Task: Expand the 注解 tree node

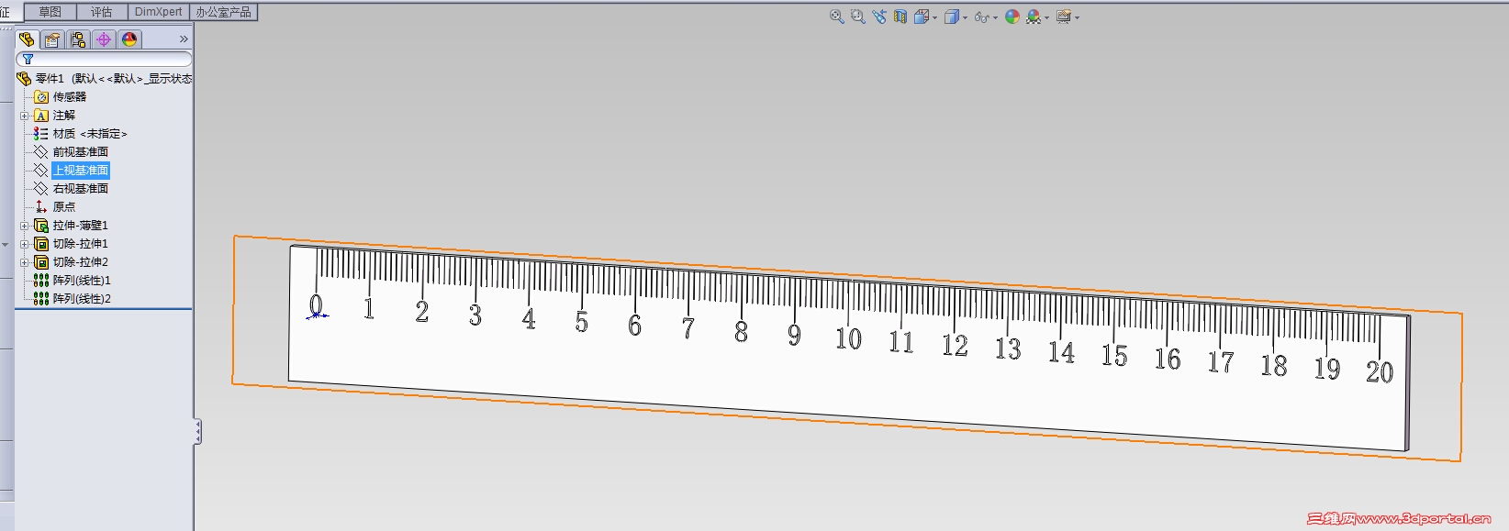Action: tap(24, 116)
